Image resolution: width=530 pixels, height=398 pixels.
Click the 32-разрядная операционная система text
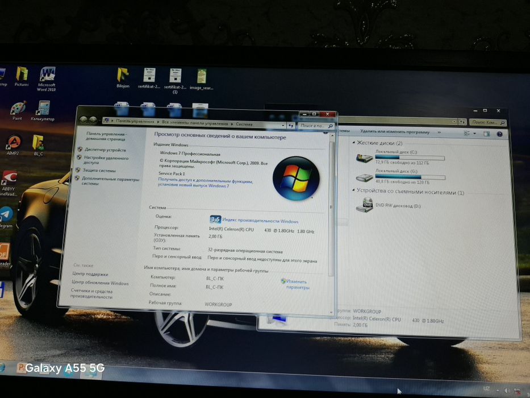[245, 251]
